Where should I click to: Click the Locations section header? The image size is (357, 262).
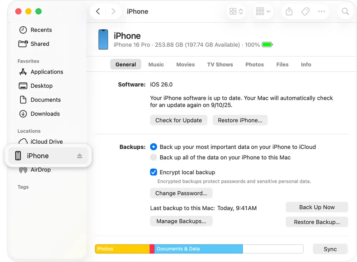29,131
